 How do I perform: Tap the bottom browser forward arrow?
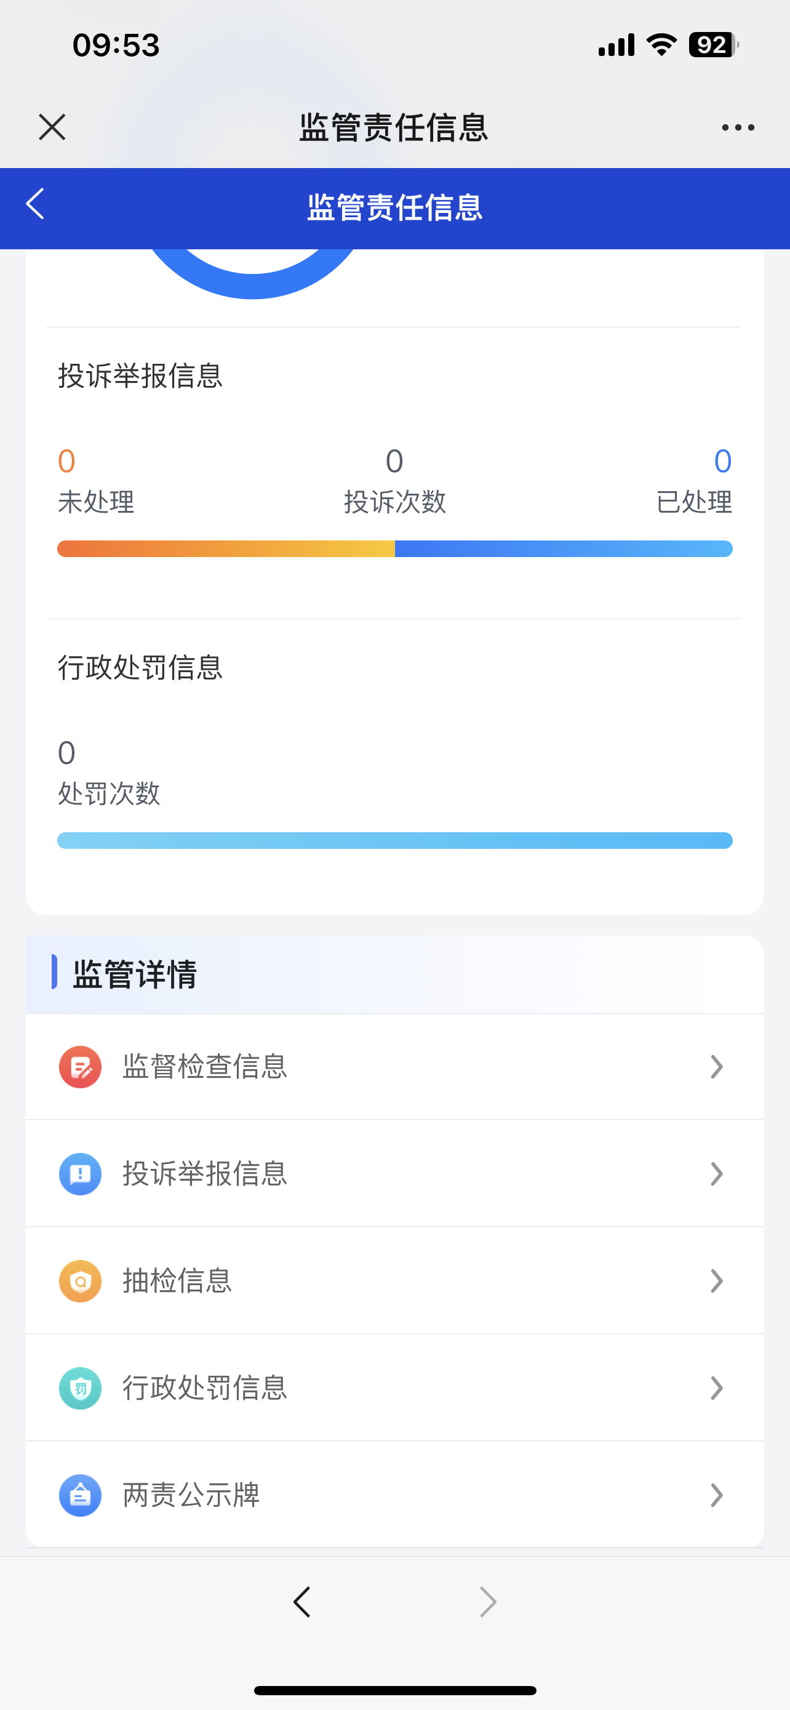[488, 1602]
